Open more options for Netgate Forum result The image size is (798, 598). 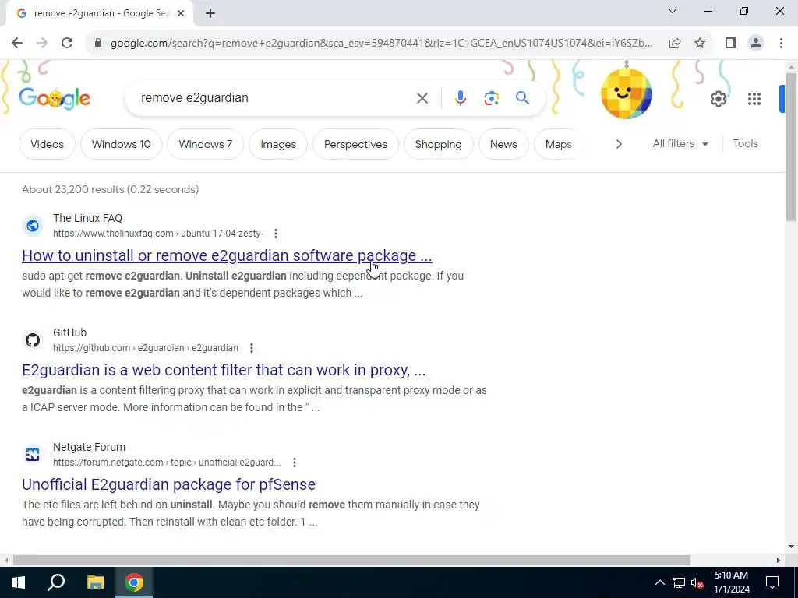pyautogui.click(x=294, y=463)
